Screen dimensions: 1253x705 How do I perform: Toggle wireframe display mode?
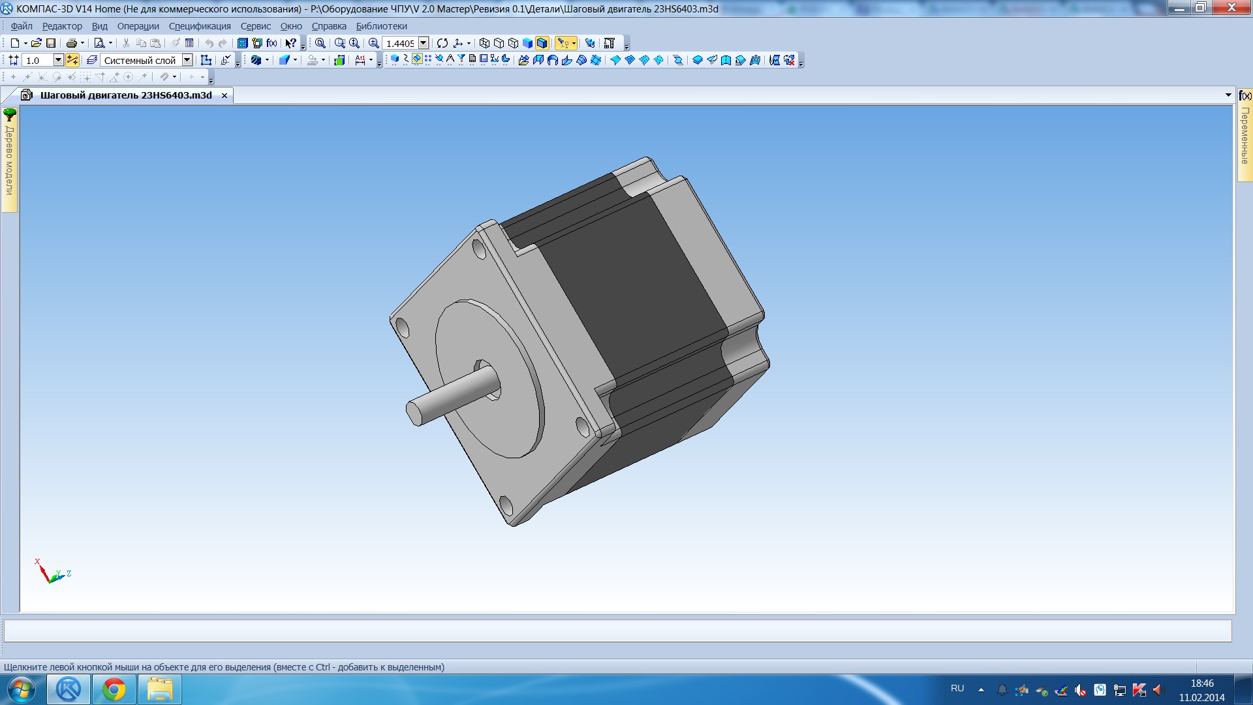point(484,43)
